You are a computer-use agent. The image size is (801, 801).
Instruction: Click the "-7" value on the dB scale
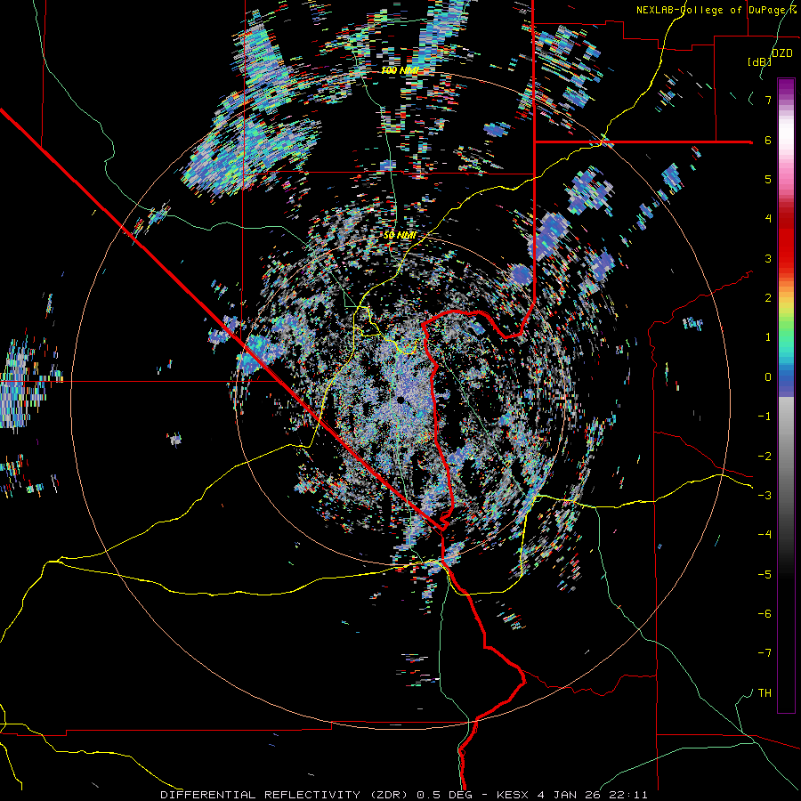point(765,653)
